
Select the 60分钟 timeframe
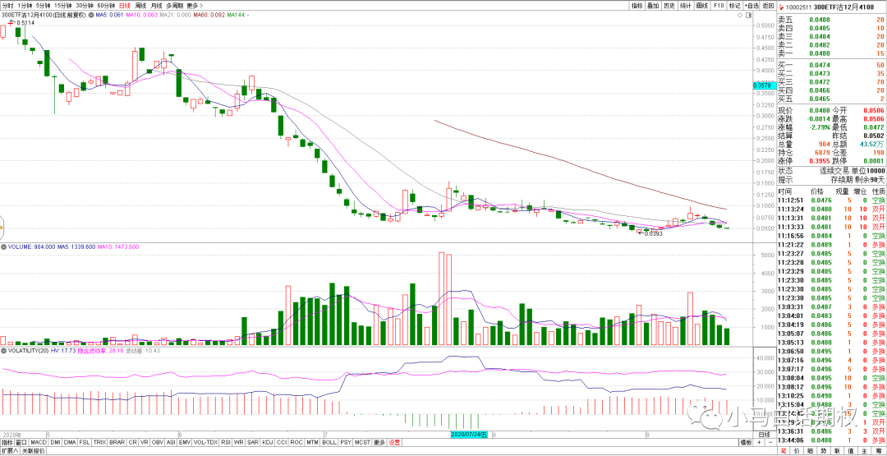[x=106, y=5]
